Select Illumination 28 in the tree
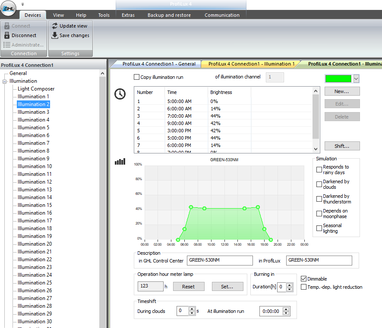Screen dimensions: 382x328 click(x=35, y=306)
